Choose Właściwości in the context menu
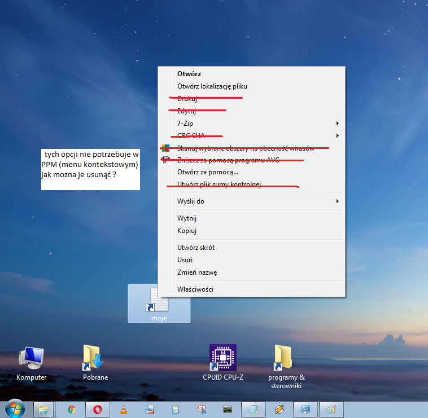Viewport: 428px width, 418px height. point(195,289)
